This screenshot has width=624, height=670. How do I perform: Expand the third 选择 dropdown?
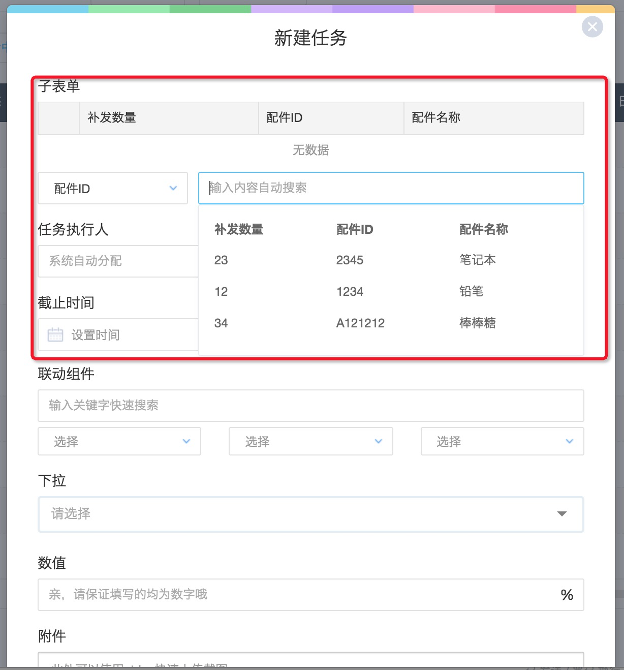tap(502, 441)
